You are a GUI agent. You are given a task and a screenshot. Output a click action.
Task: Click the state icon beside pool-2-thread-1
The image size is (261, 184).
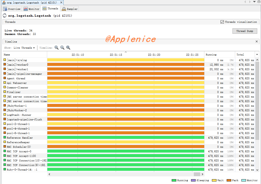point(5,124)
